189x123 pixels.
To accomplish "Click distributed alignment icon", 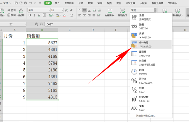I will 99,15.
